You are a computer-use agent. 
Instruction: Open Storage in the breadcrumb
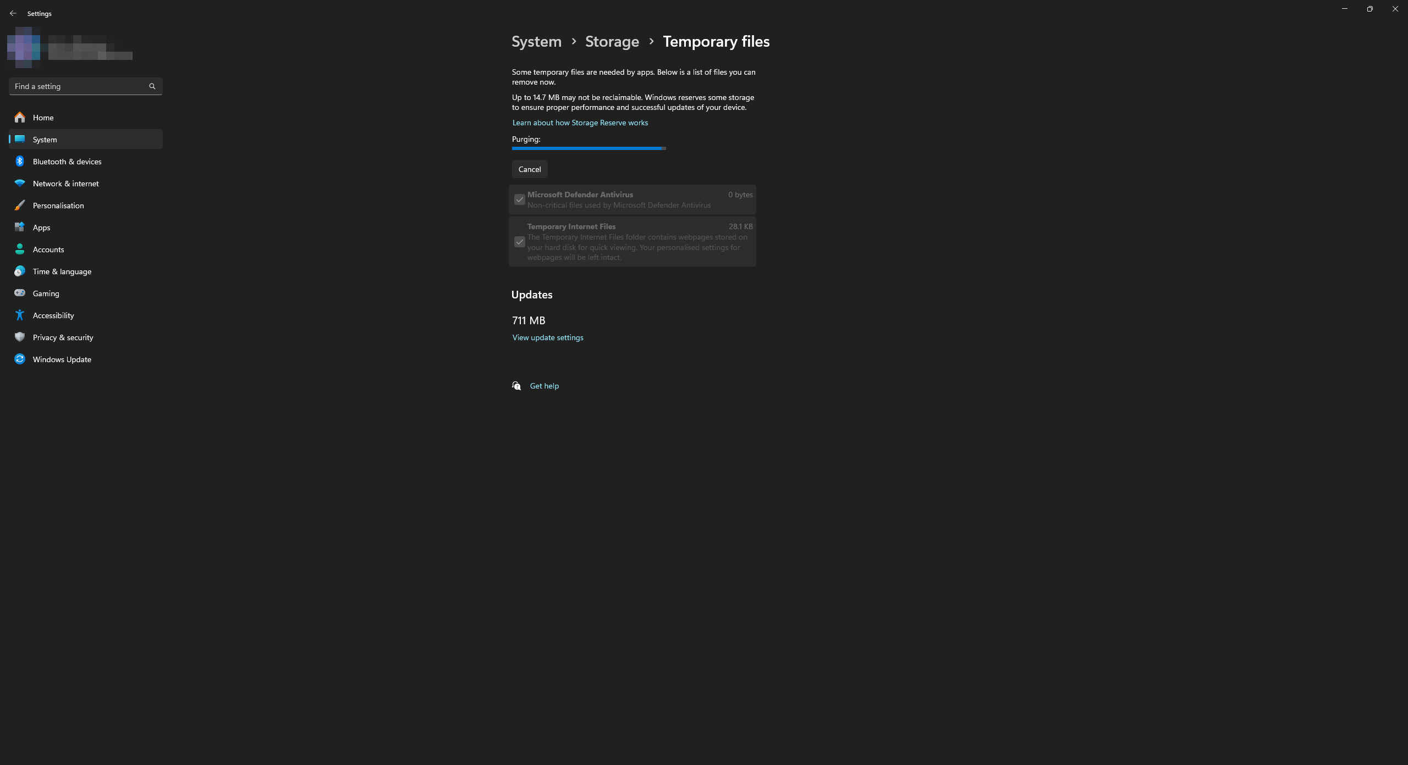[612, 41]
